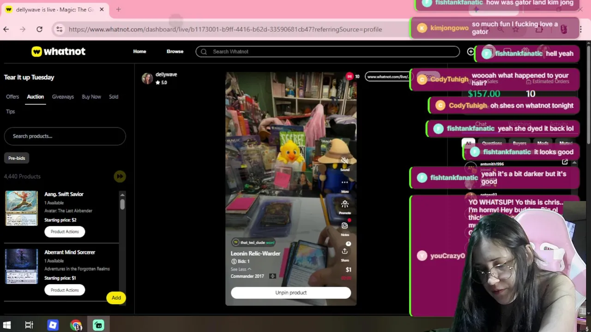591x332 pixels.
Task: Click the Aang, Swift Savior product title
Action: pyautogui.click(x=64, y=194)
